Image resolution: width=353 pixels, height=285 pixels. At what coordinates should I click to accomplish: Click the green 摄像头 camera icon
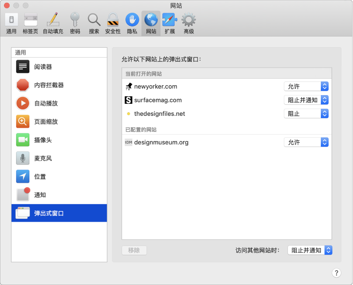point(23,140)
